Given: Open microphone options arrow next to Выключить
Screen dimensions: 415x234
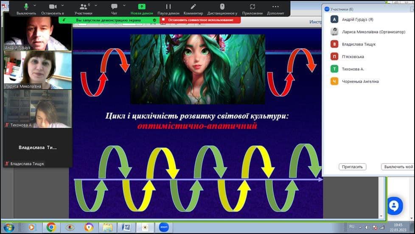Looking at the screenshot, I should click(35, 5).
